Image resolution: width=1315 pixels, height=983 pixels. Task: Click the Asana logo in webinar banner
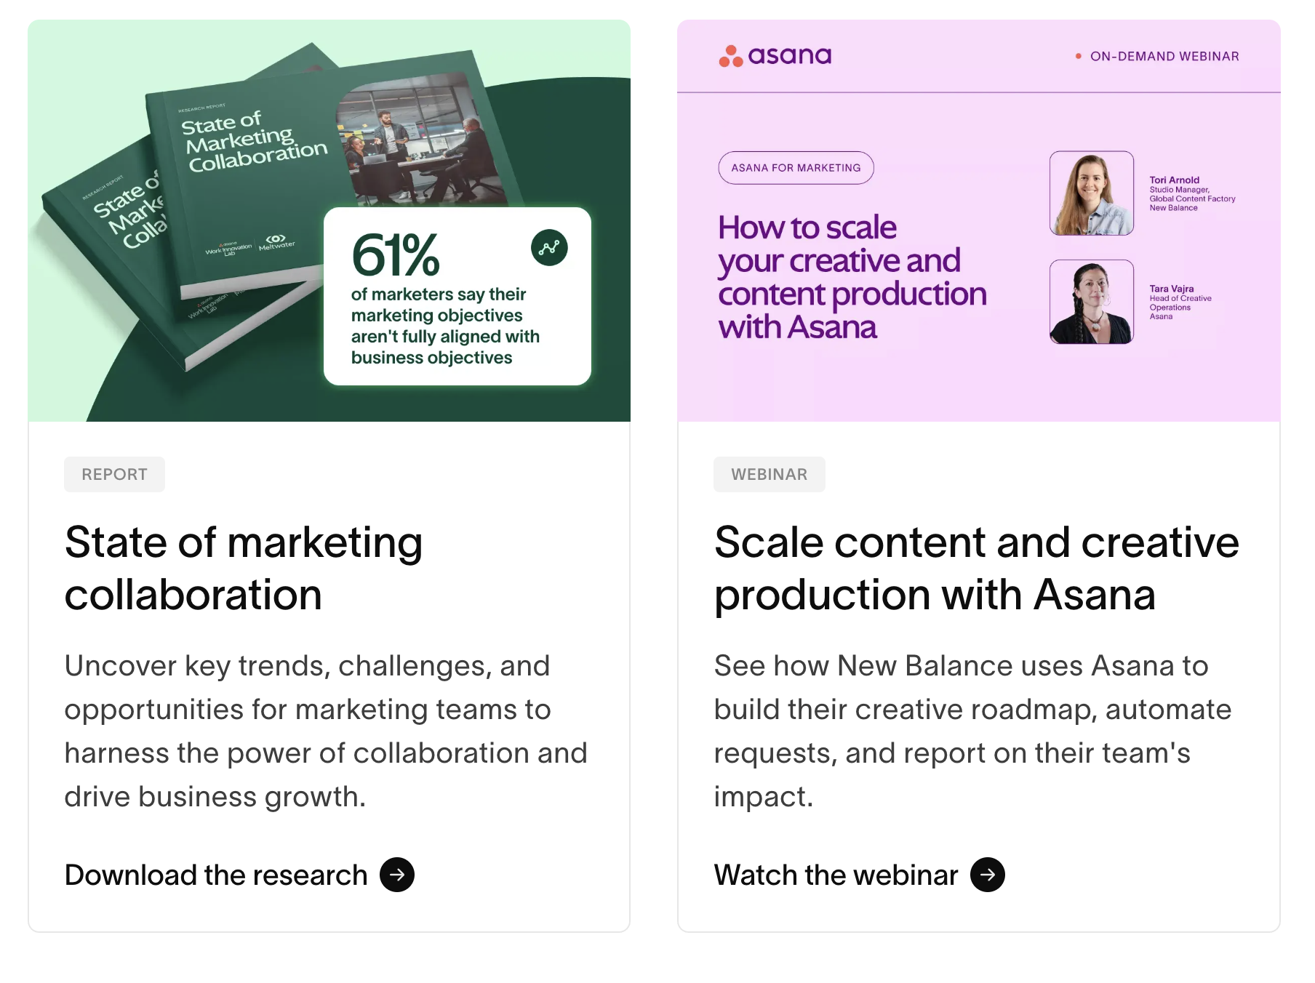[x=775, y=56]
